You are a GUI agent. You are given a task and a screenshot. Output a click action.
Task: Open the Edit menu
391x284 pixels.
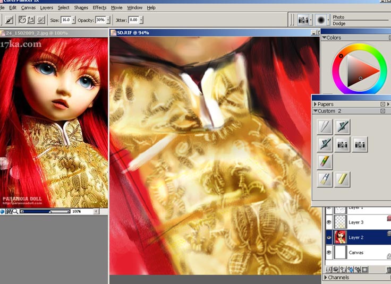(x=13, y=8)
